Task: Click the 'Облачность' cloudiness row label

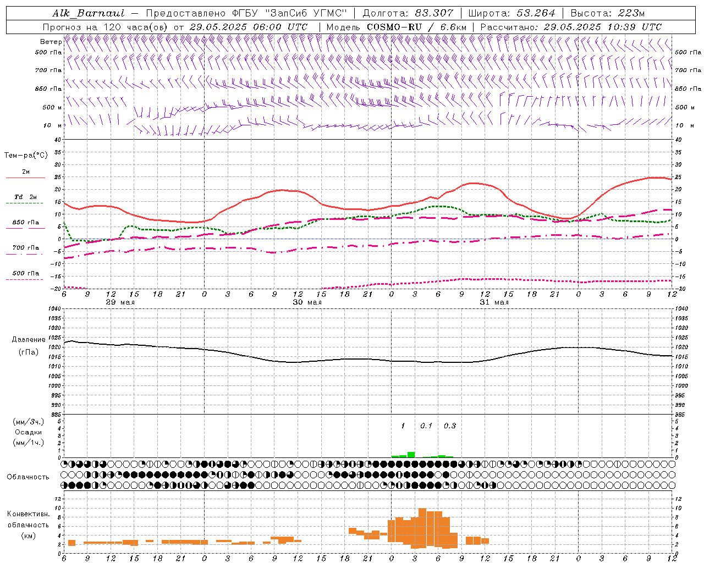Action: pyautogui.click(x=28, y=477)
